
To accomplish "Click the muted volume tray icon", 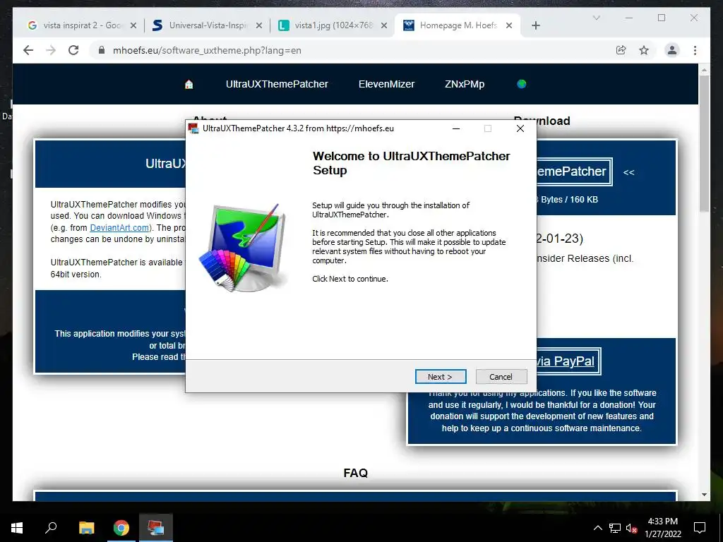I will point(631,528).
